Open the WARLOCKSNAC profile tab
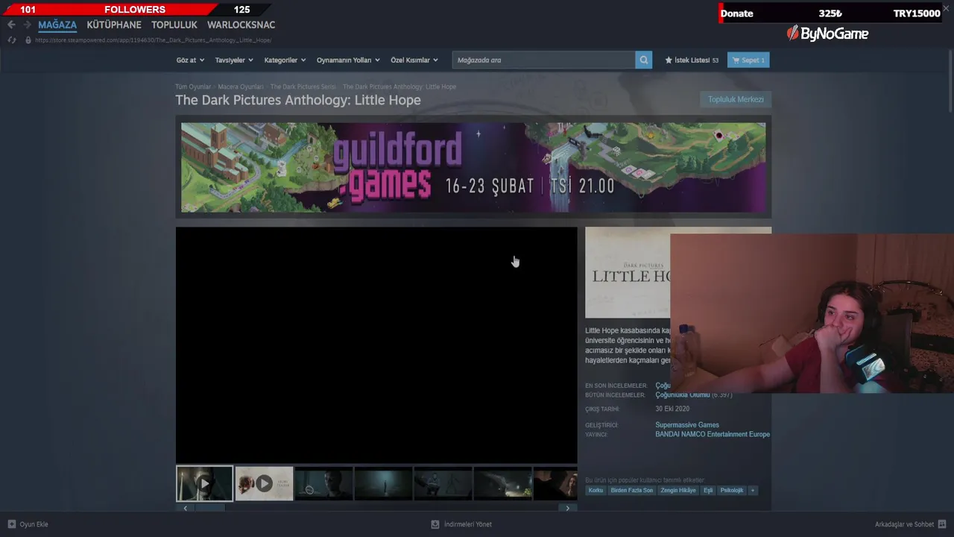The height and width of the screenshot is (537, 954). pos(241,25)
